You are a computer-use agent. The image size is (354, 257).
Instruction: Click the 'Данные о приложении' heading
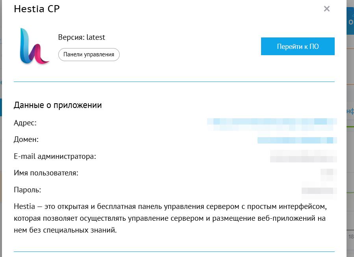pos(58,105)
